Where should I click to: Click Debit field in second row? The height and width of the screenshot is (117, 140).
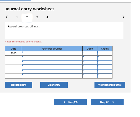90,58
